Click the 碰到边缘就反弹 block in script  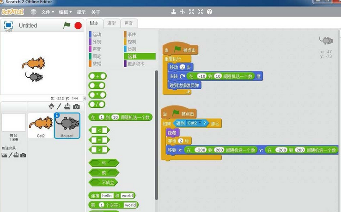click(x=184, y=86)
